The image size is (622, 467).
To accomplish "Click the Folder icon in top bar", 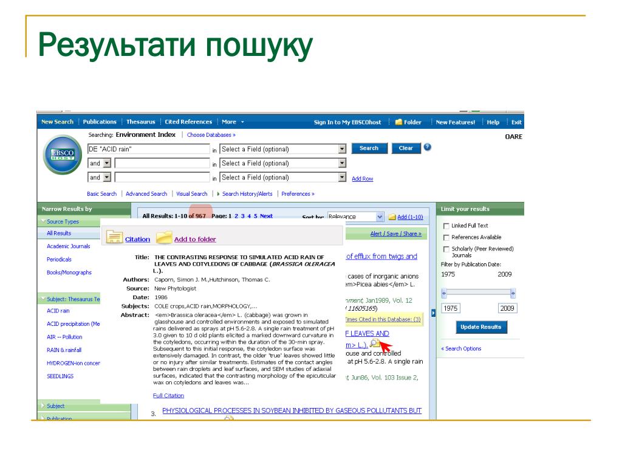I will [x=398, y=122].
